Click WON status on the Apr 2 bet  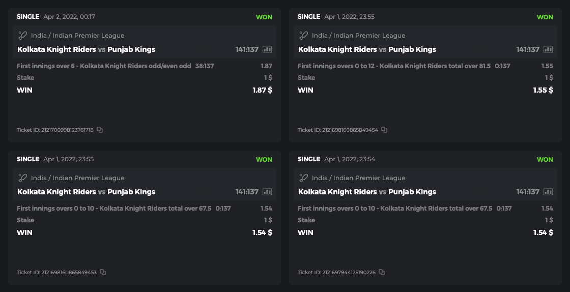(x=264, y=17)
